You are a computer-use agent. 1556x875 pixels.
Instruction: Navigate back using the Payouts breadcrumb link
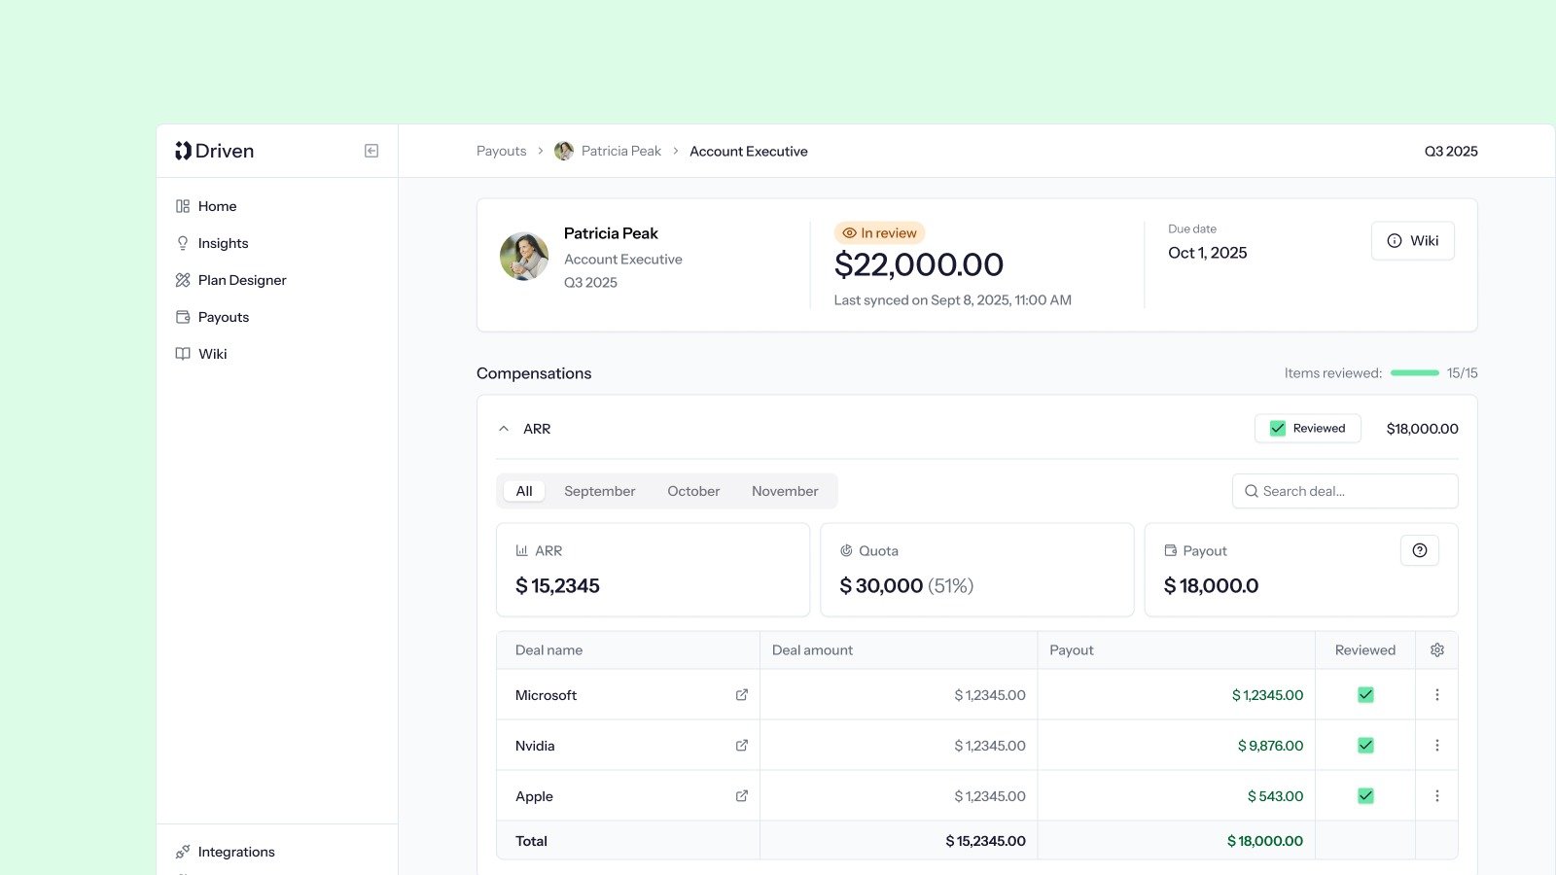(501, 151)
